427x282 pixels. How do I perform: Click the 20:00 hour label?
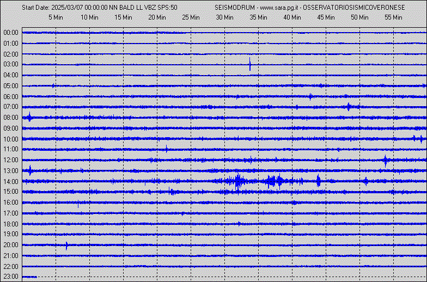(11, 245)
